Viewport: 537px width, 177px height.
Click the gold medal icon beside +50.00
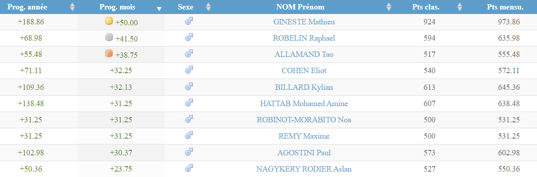pos(108,21)
